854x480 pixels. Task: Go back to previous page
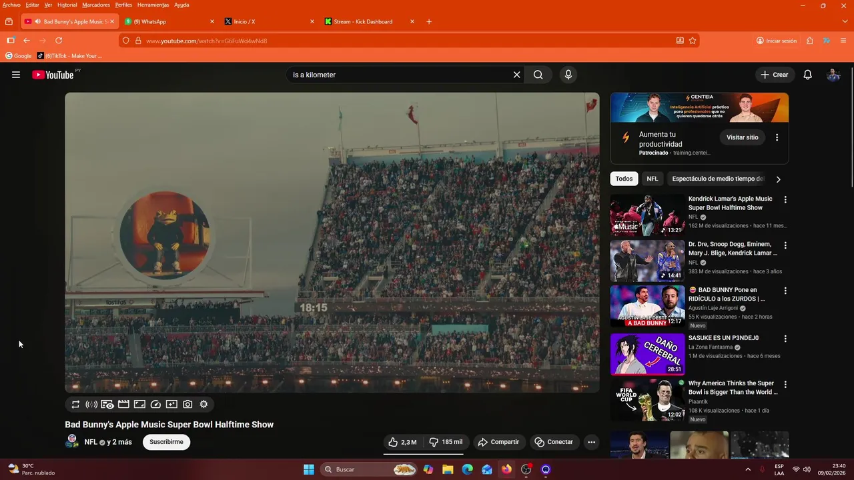[27, 41]
